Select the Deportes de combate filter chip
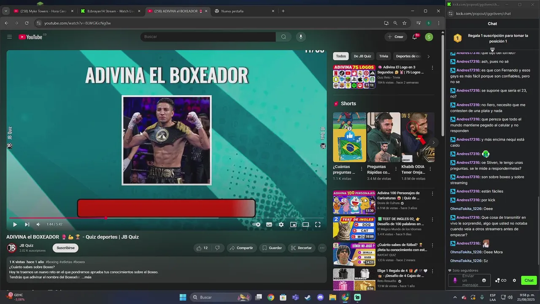This screenshot has width=540, height=304. (408, 56)
